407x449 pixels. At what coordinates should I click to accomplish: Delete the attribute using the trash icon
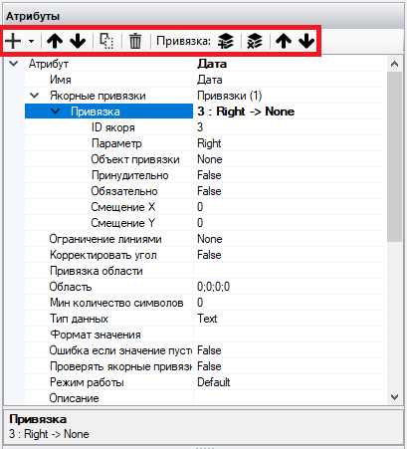pos(135,41)
